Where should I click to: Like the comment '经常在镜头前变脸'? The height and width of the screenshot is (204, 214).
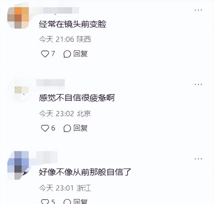pyautogui.click(x=45, y=54)
